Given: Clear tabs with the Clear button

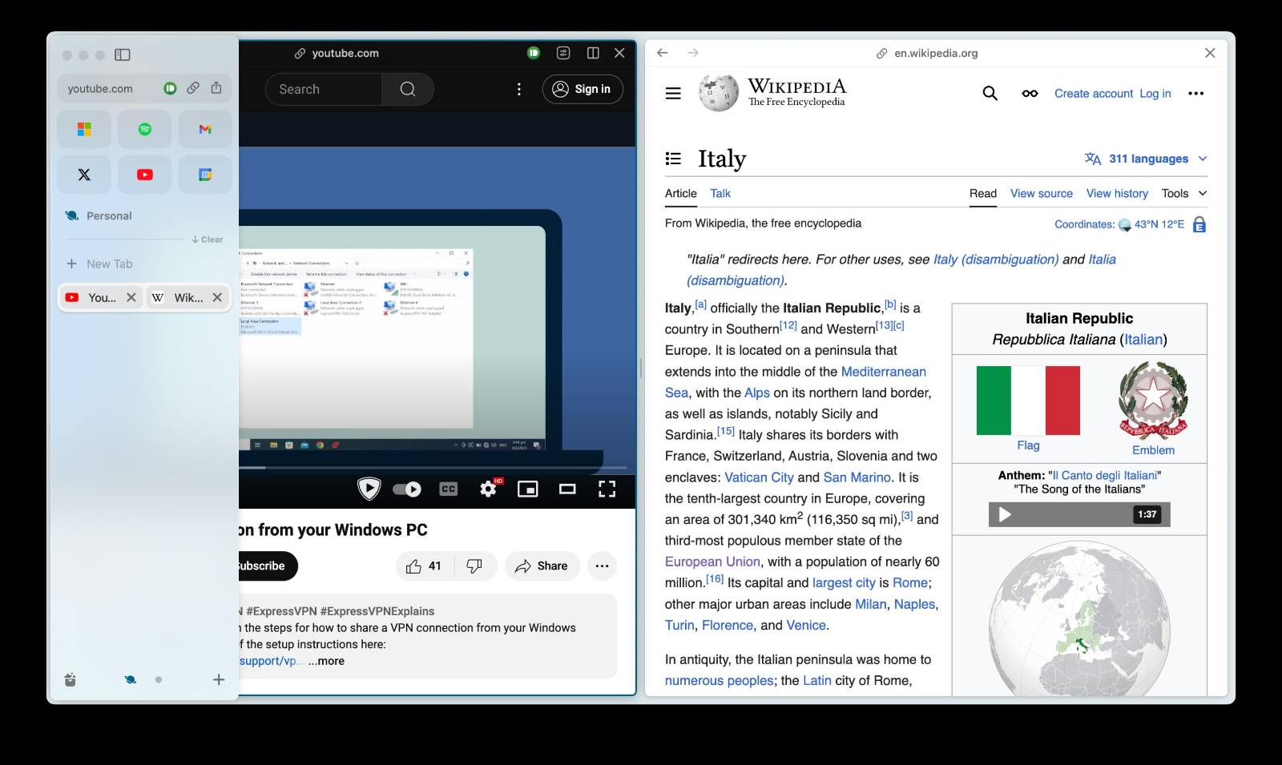Looking at the screenshot, I should point(208,240).
